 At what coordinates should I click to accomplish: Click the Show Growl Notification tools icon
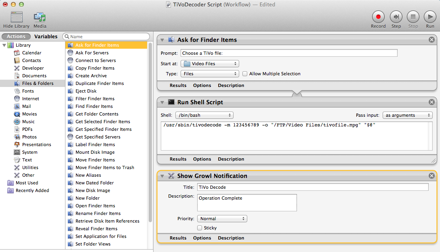click(171, 176)
